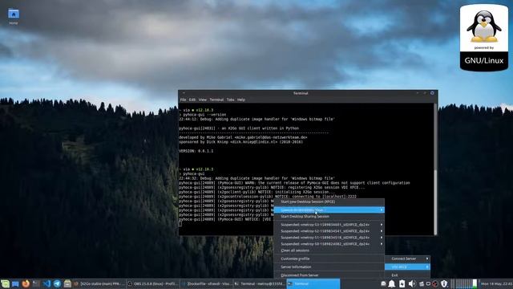This screenshot has width=513, height=289.
Task: Switch to X2Go stable PPA taskbar window
Action: [x=99, y=283]
